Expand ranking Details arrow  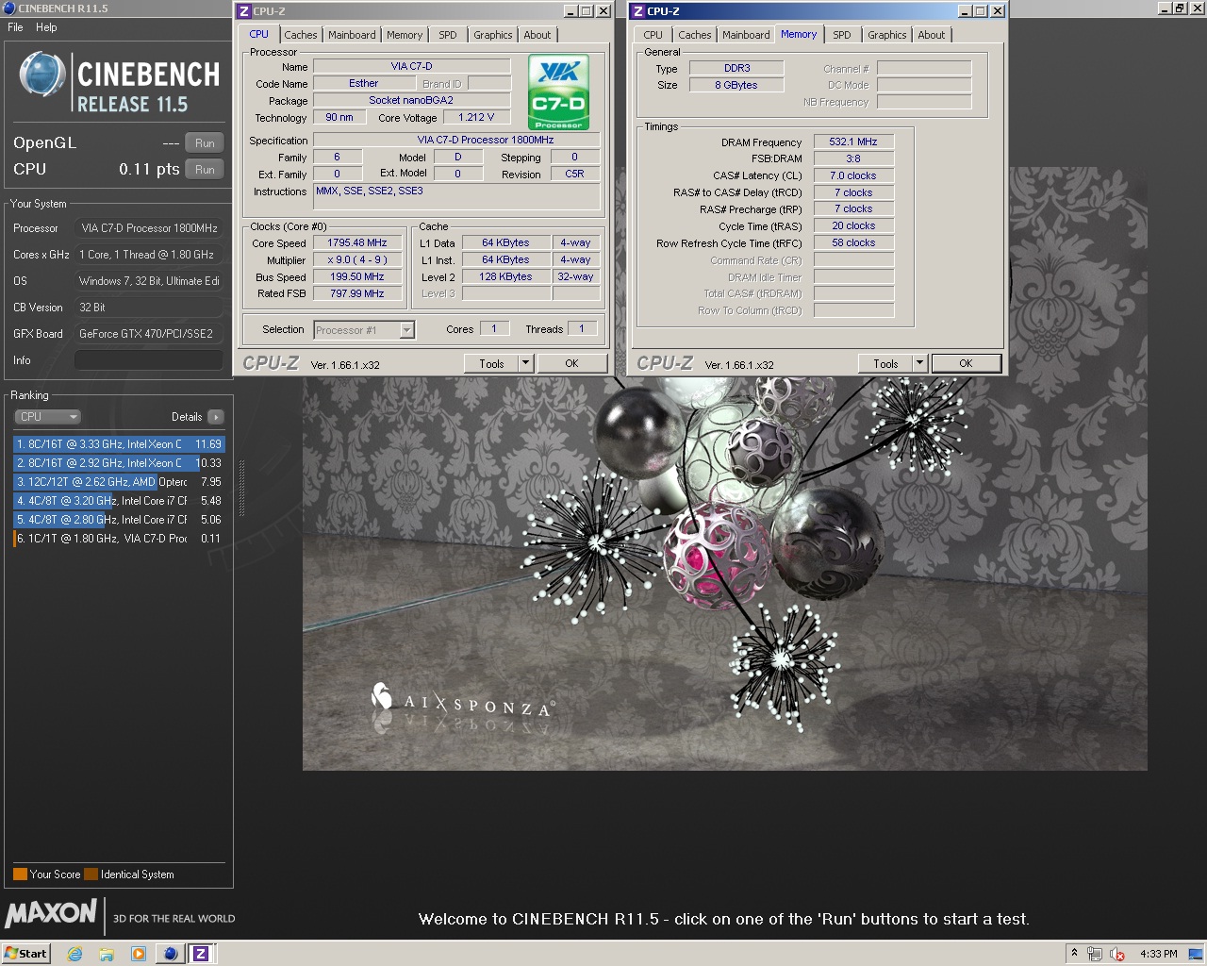coord(215,417)
